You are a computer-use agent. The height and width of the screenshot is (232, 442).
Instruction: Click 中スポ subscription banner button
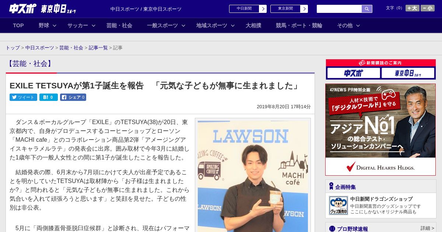tap(354, 73)
